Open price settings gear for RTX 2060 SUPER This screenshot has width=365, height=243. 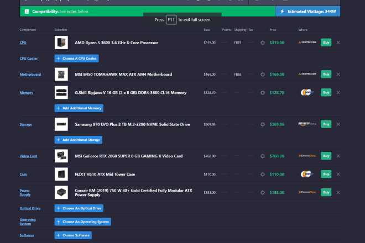tap(263, 156)
